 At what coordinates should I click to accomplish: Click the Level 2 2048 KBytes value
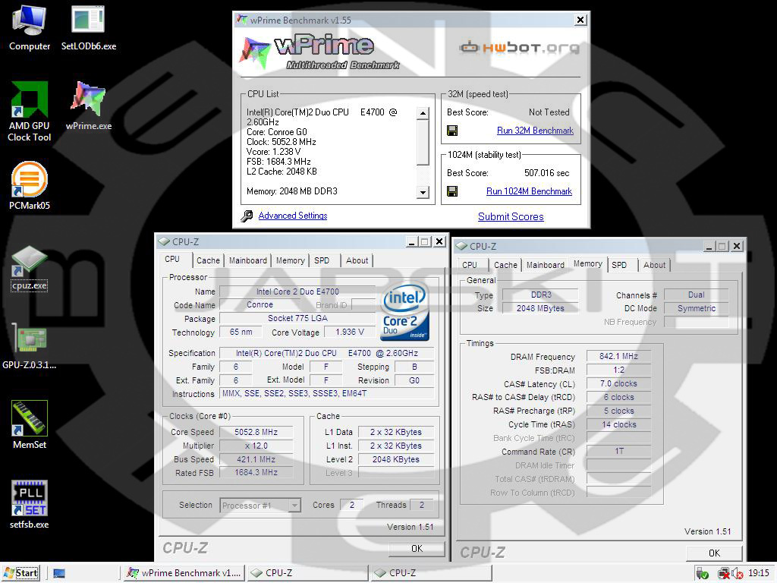coord(396,459)
